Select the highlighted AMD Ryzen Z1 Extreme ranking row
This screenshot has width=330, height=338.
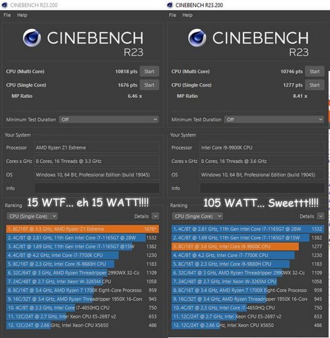[x=82, y=229]
